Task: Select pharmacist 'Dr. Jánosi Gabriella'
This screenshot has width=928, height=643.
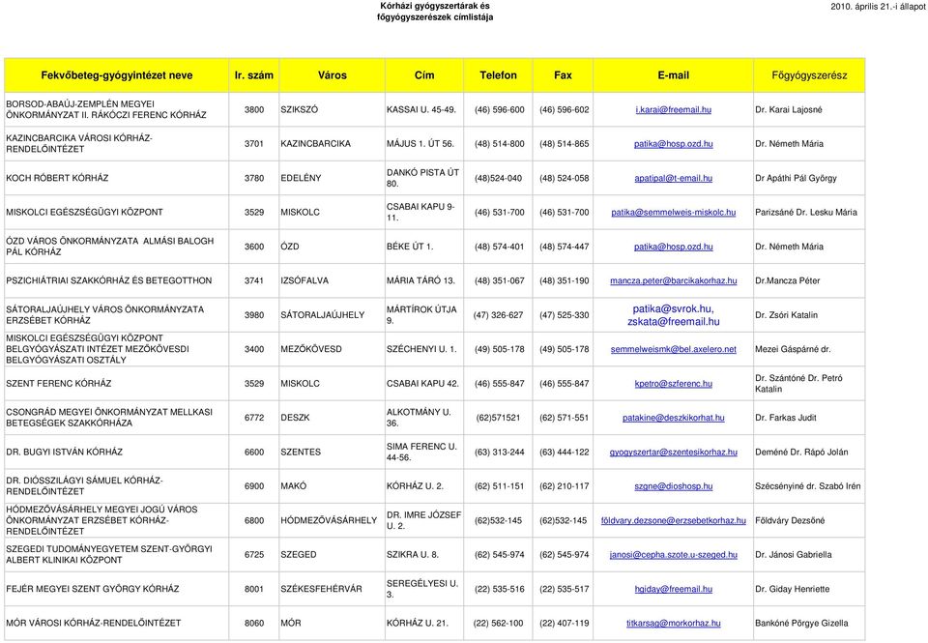Action: coord(794,555)
